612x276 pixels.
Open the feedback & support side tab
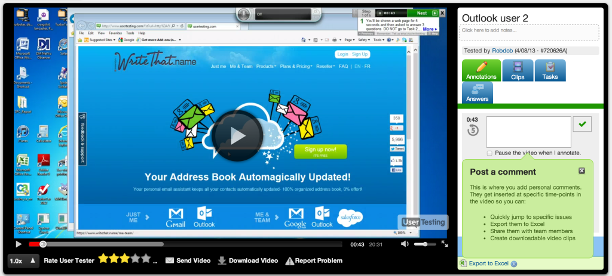[x=82, y=139]
